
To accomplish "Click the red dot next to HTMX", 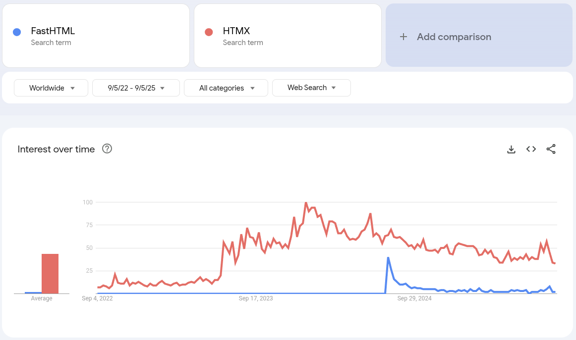I will (209, 32).
